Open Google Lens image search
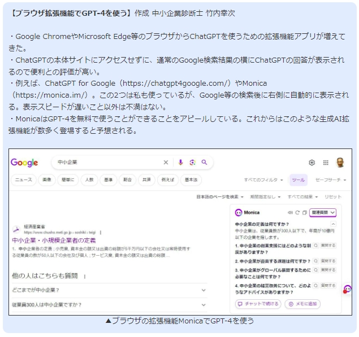The image size is (359, 337). click(x=192, y=163)
